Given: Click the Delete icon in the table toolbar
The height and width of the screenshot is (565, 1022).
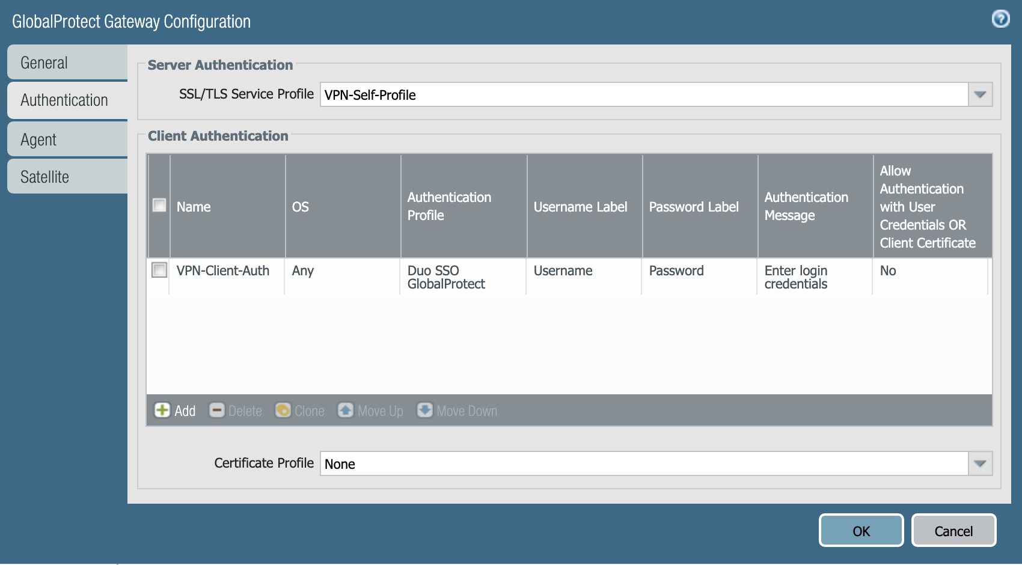Looking at the screenshot, I should tap(217, 411).
